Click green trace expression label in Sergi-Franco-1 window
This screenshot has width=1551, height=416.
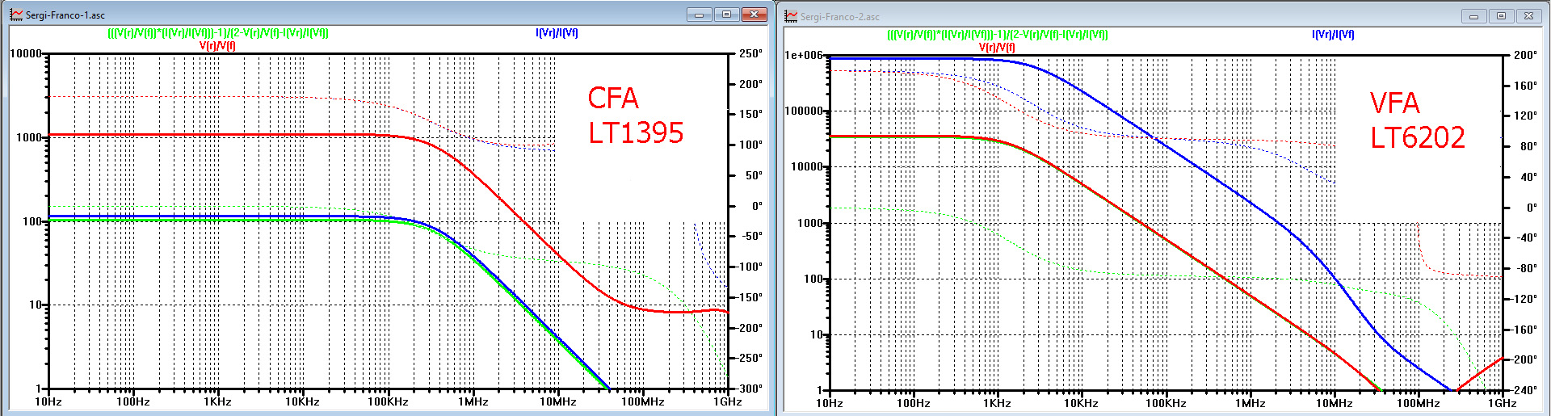click(218, 33)
